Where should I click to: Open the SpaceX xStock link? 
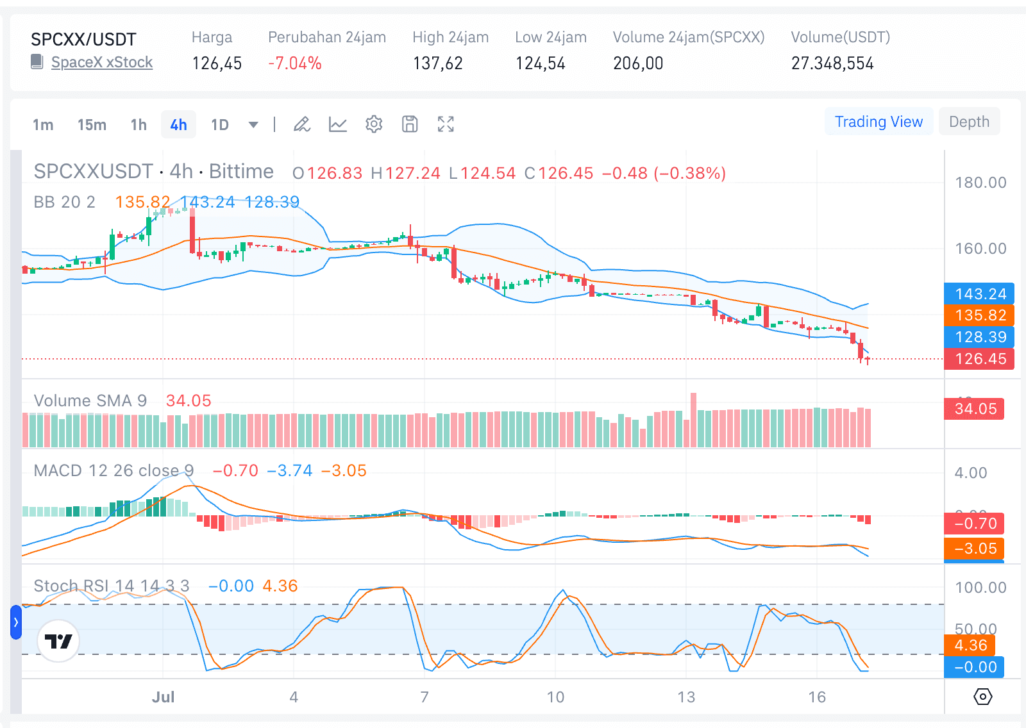pyautogui.click(x=102, y=62)
